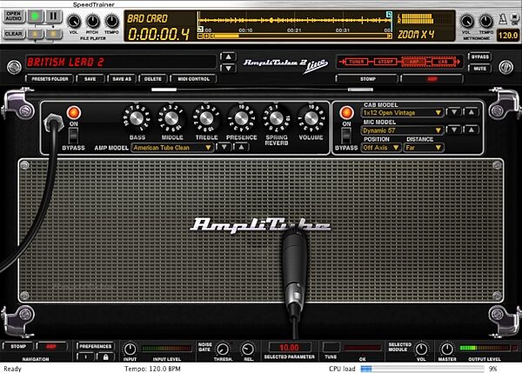Pause the SpeedTrainer file player
Image resolution: width=522 pixels, height=373 pixels.
click(x=53, y=16)
